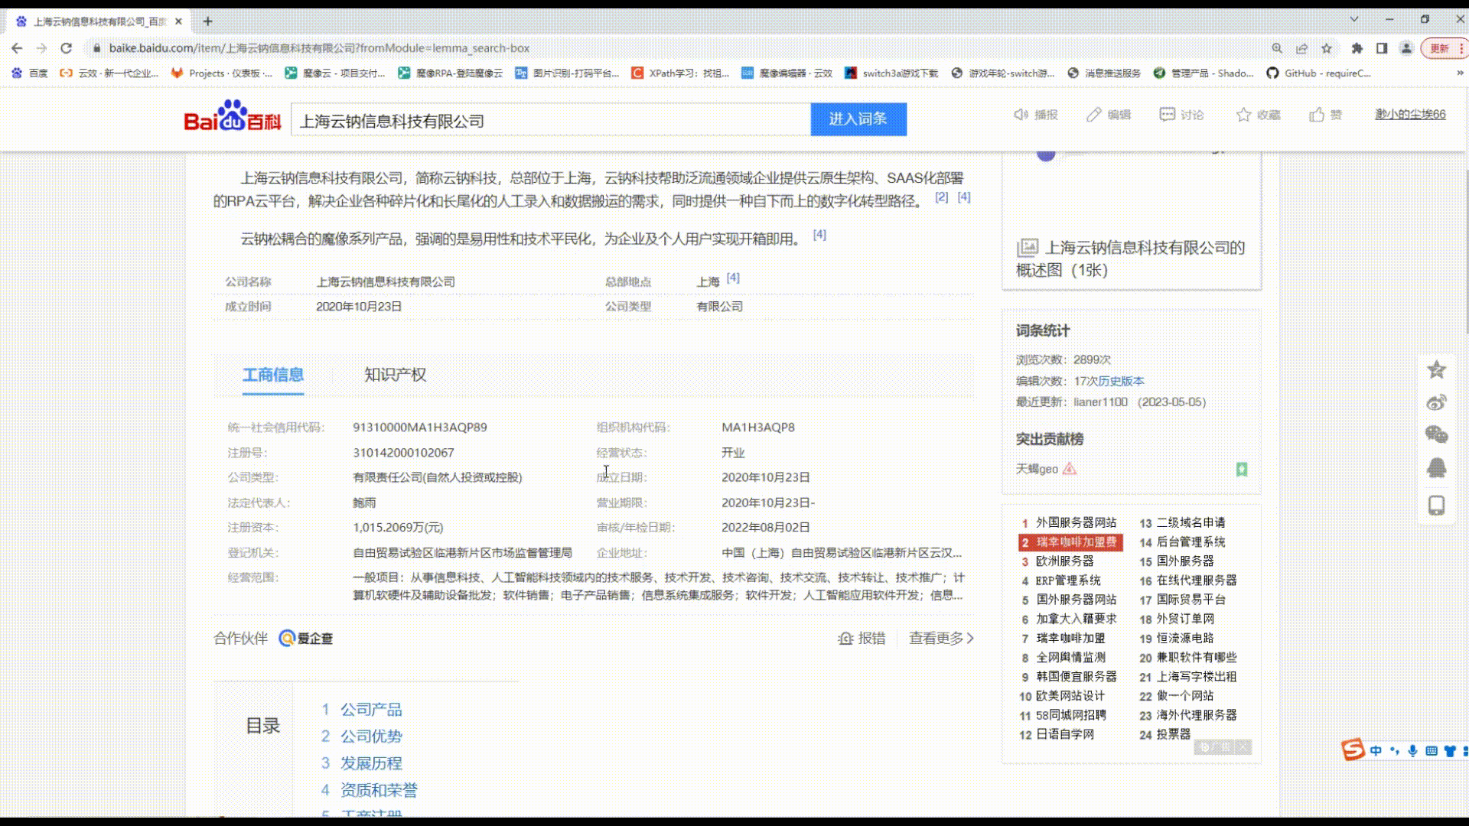
Task: Select the registration number 310142000102067
Action: pyautogui.click(x=403, y=453)
